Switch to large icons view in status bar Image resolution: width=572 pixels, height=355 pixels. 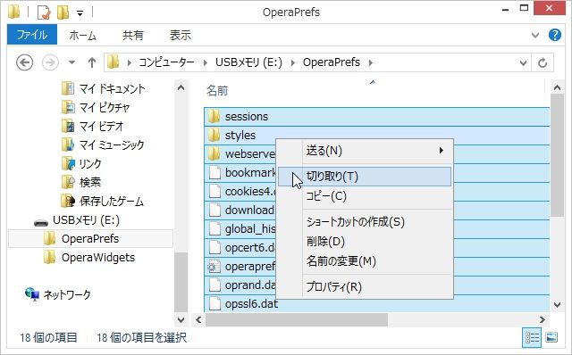click(x=551, y=338)
